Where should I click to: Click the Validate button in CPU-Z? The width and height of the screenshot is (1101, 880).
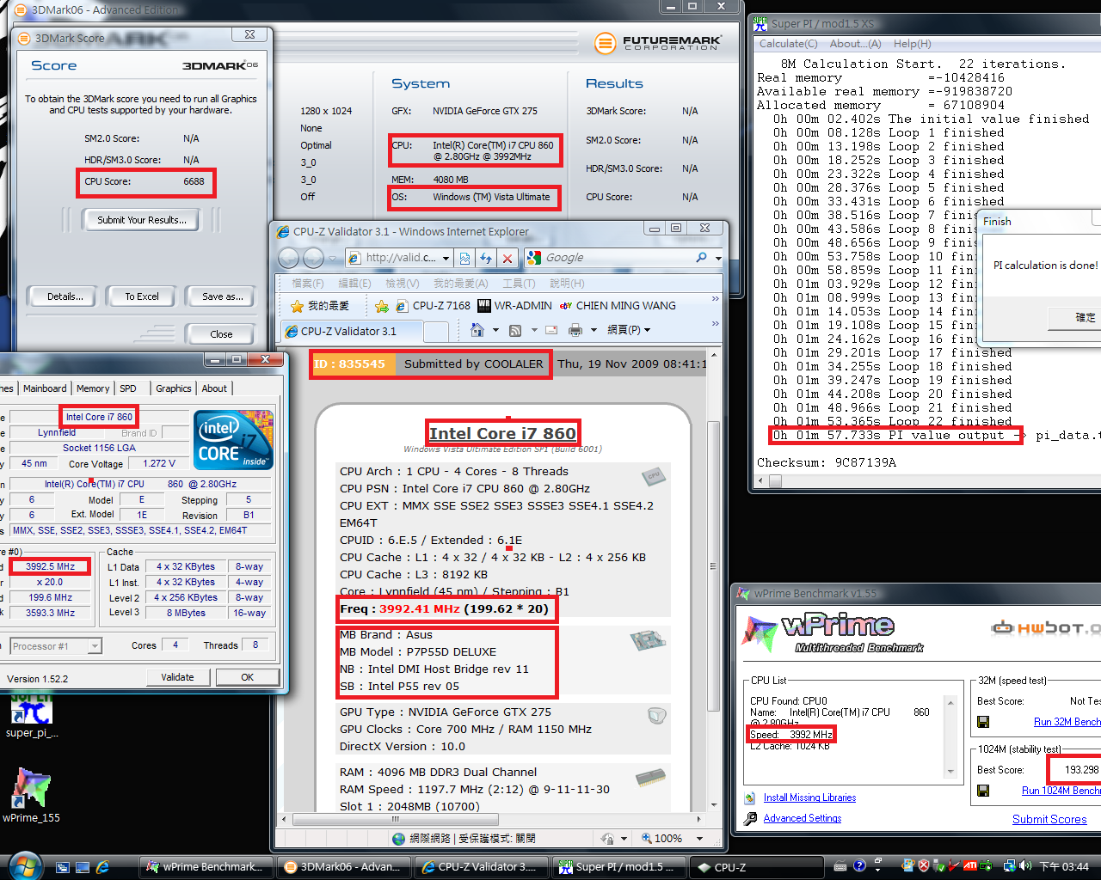(177, 677)
